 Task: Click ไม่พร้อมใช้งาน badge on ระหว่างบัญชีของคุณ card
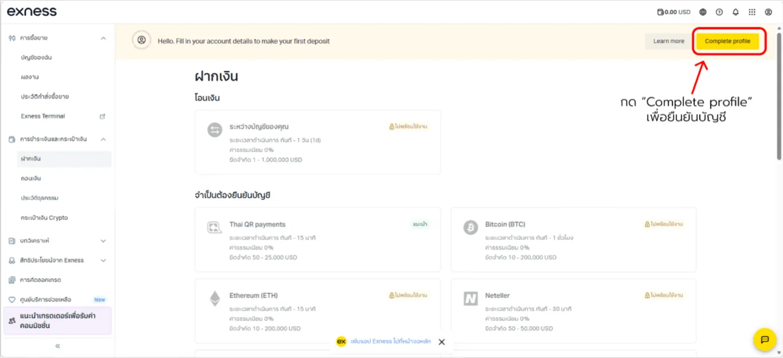408,127
